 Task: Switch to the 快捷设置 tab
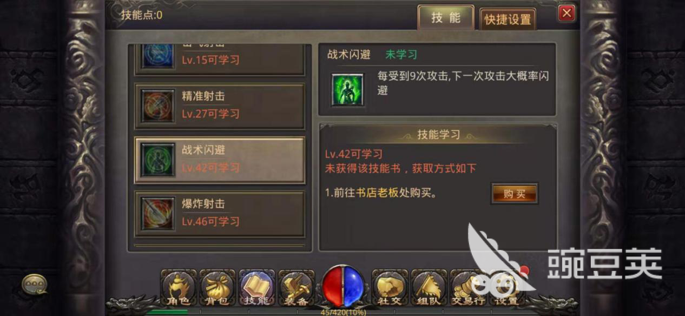click(x=508, y=19)
